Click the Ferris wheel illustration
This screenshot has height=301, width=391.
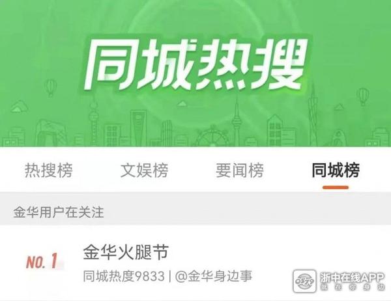(212, 136)
